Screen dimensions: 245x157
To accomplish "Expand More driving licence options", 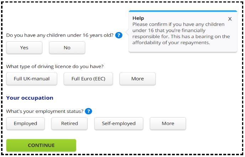I will [x=138, y=79].
